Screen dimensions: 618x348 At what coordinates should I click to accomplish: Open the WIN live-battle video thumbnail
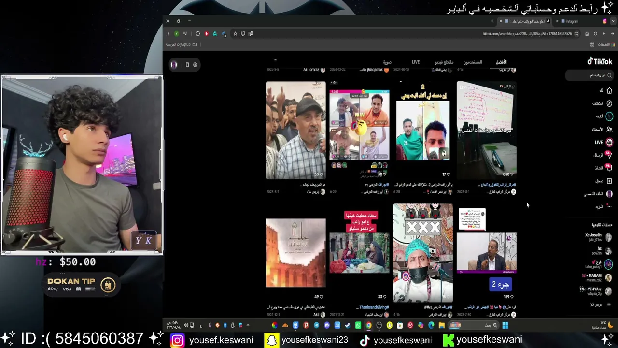(359, 130)
